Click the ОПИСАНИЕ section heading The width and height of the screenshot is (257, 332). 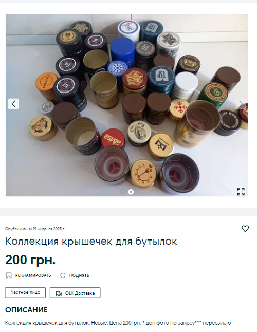click(26, 310)
